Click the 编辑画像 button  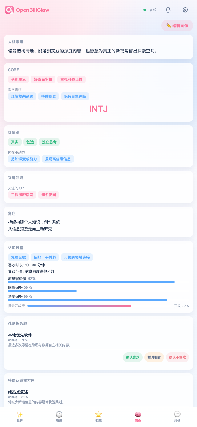click(x=177, y=26)
